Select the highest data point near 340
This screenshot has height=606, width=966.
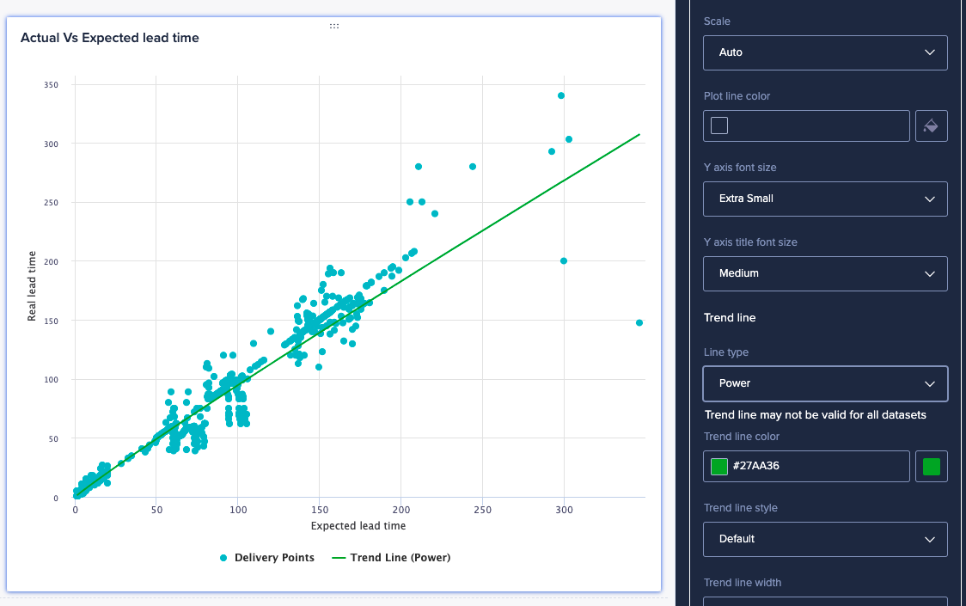point(561,95)
